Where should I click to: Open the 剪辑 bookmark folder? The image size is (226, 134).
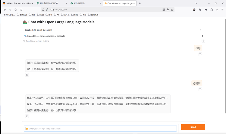coord(83,15)
